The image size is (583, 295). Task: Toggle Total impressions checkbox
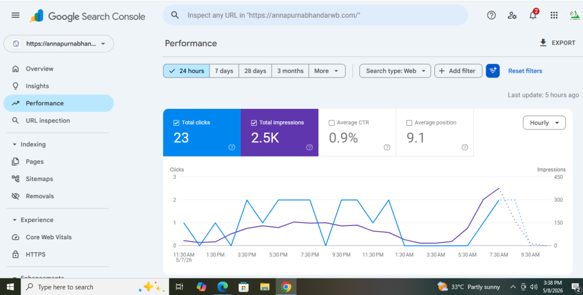click(254, 123)
